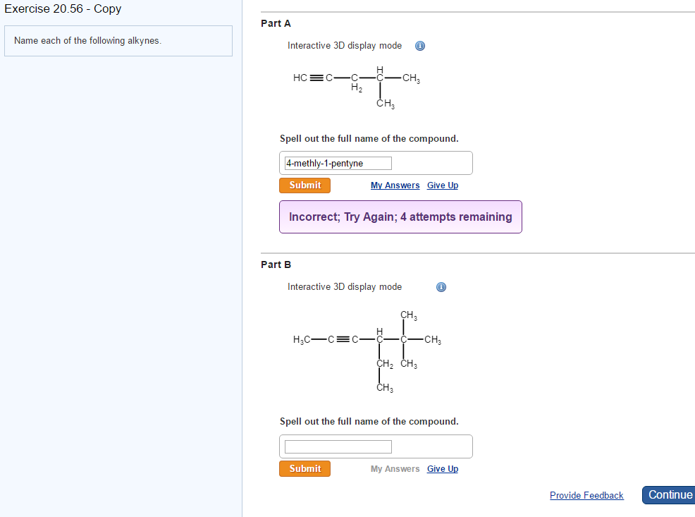Image resolution: width=695 pixels, height=517 pixels.
Task: Open Provide Feedback
Action: pyautogui.click(x=586, y=495)
